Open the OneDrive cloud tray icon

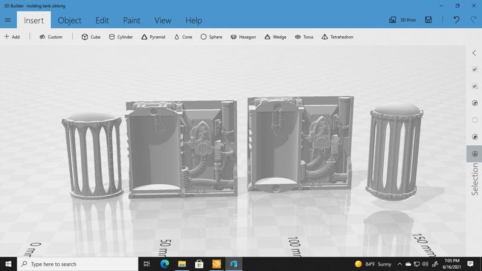408,264
